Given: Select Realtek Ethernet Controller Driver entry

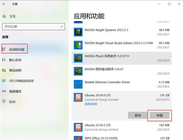Looking at the screenshot, I should pos(122,84).
